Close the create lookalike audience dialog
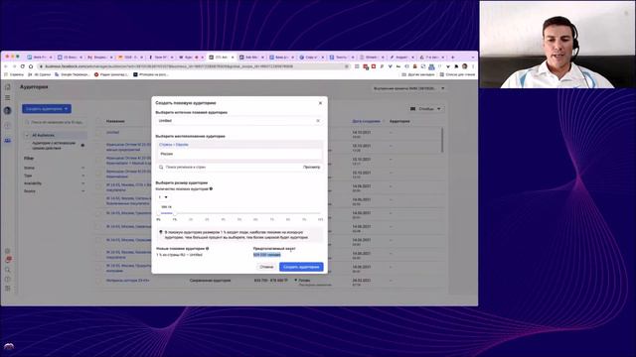The width and height of the screenshot is (636, 357). 320,103
